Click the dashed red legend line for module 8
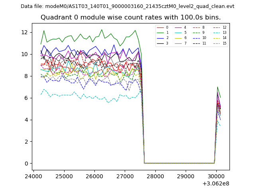This screenshot has height=191, width=255. [x=197, y=27]
